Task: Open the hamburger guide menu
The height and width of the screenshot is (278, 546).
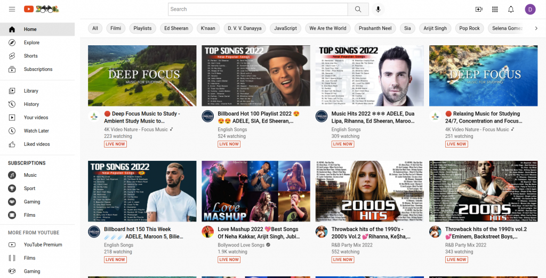Action: pos(12,9)
